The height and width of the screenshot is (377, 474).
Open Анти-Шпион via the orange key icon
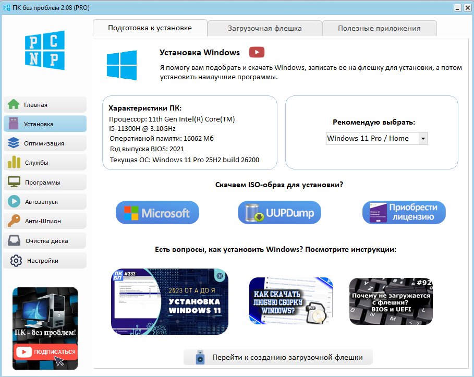point(15,220)
